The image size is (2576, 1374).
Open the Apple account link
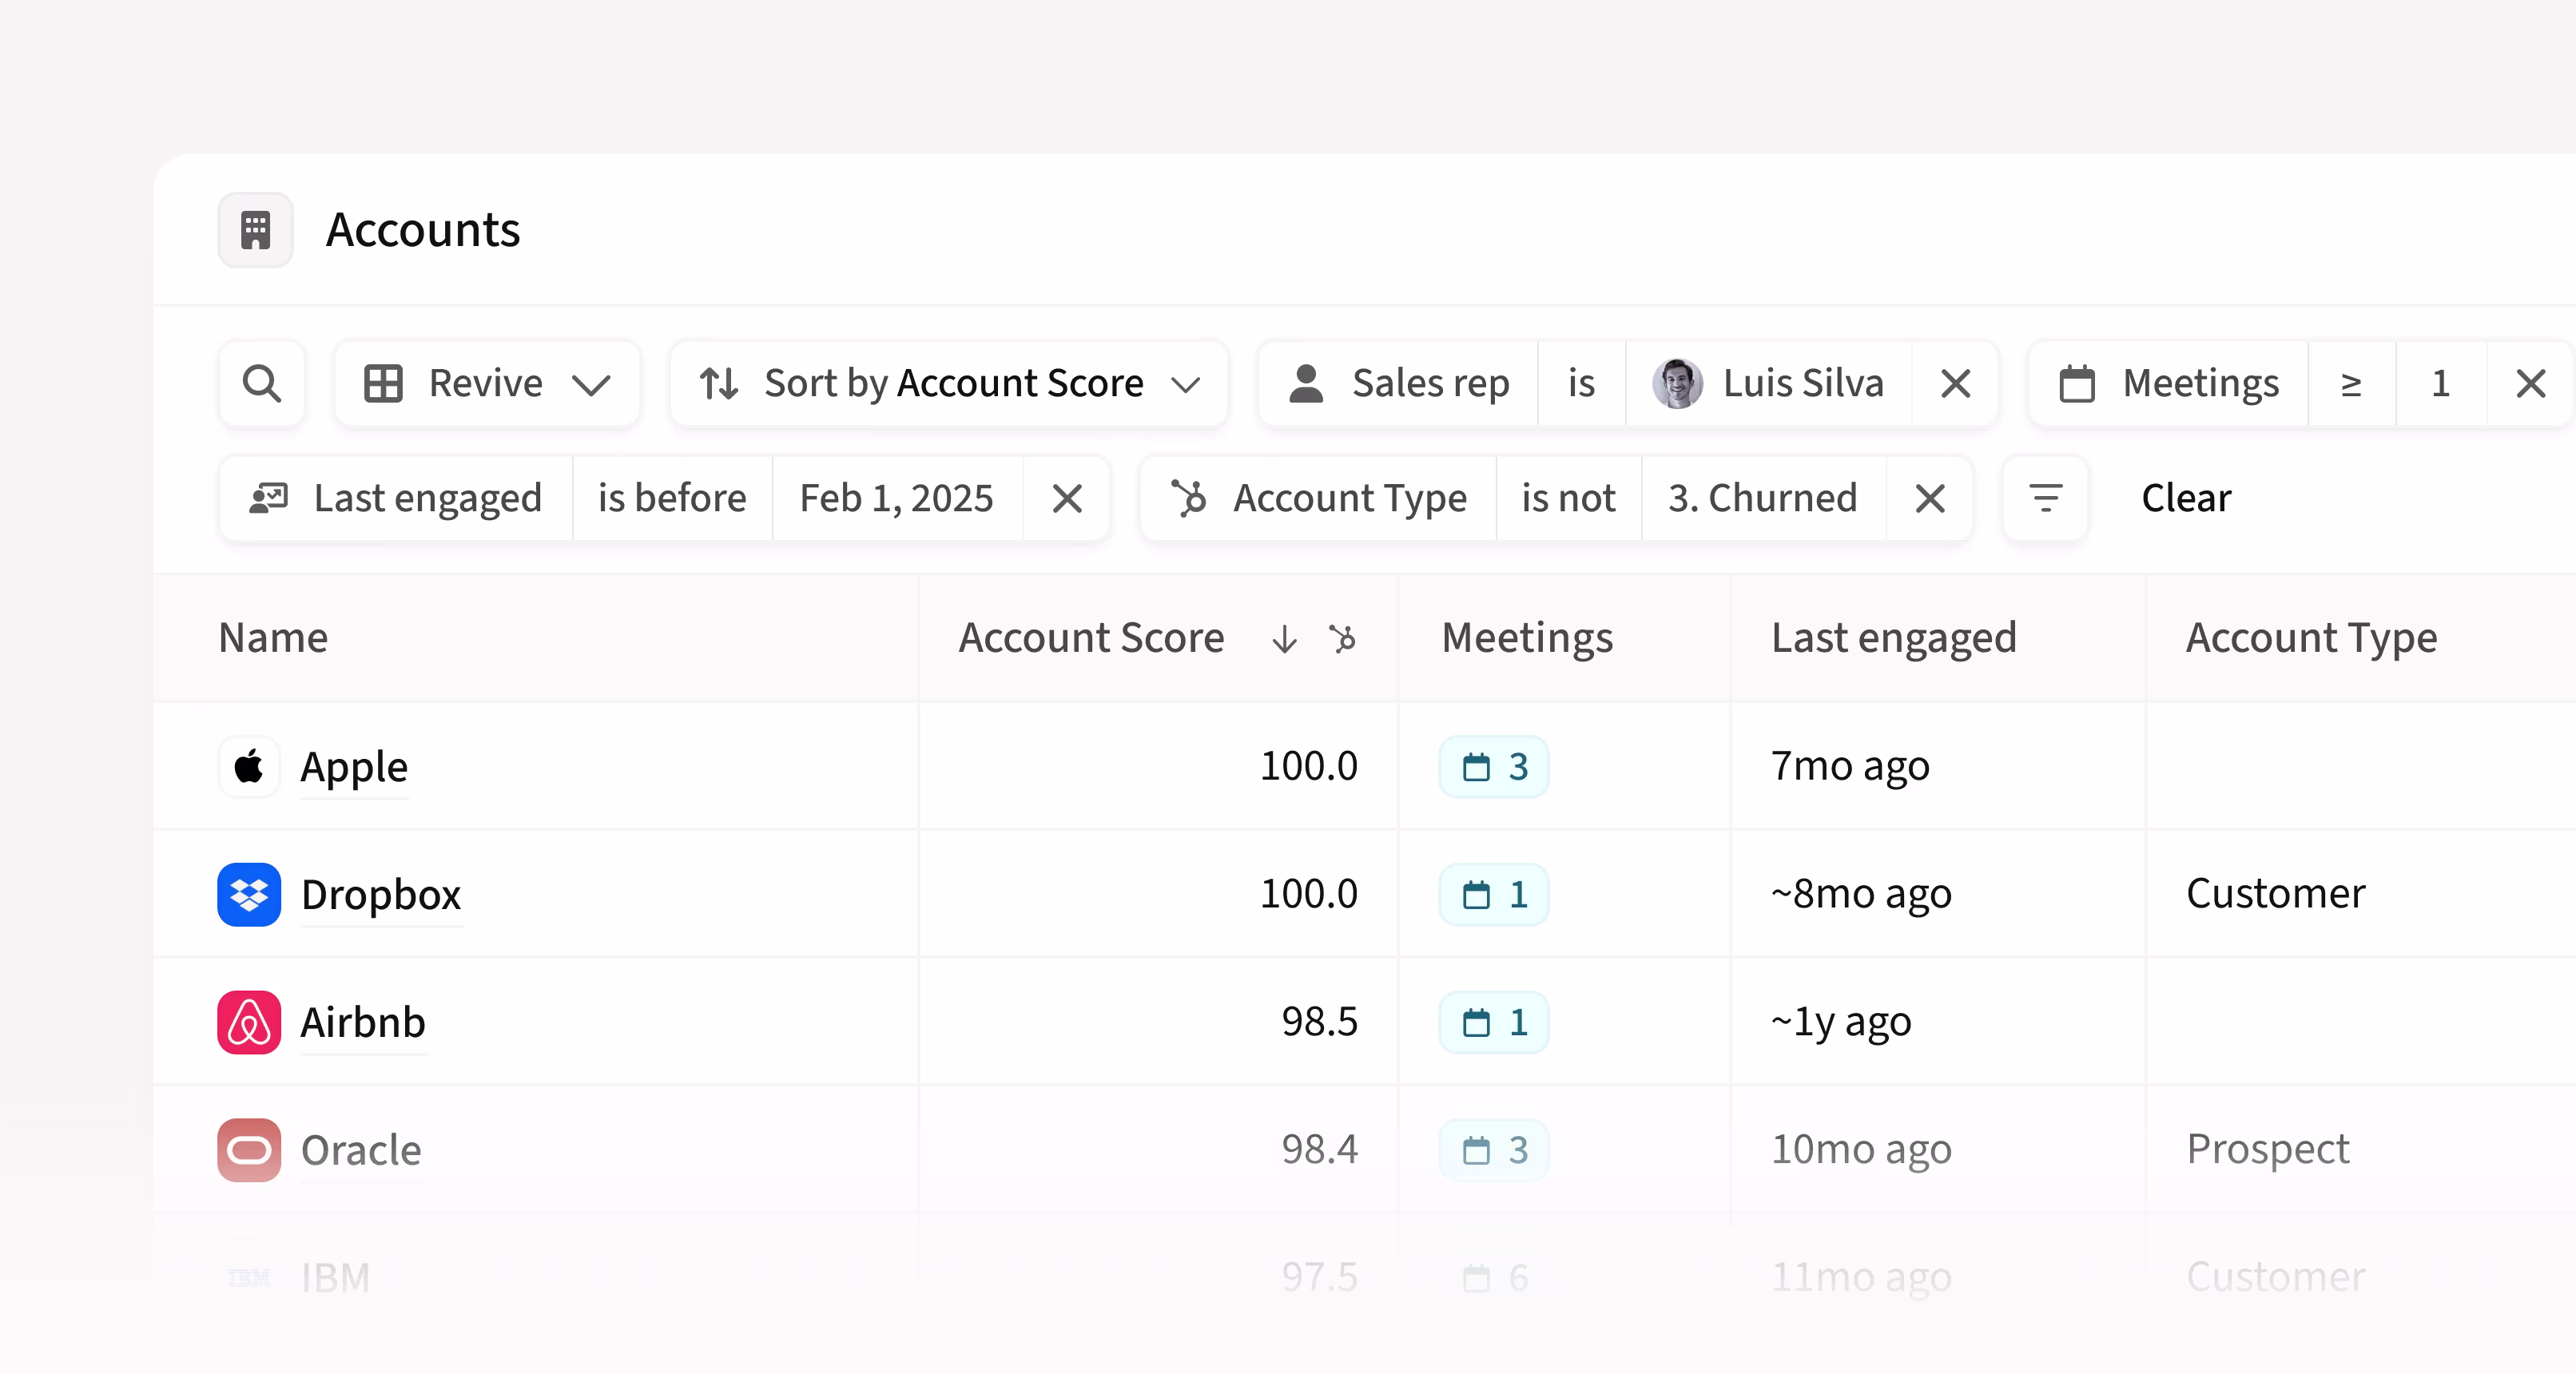[354, 767]
